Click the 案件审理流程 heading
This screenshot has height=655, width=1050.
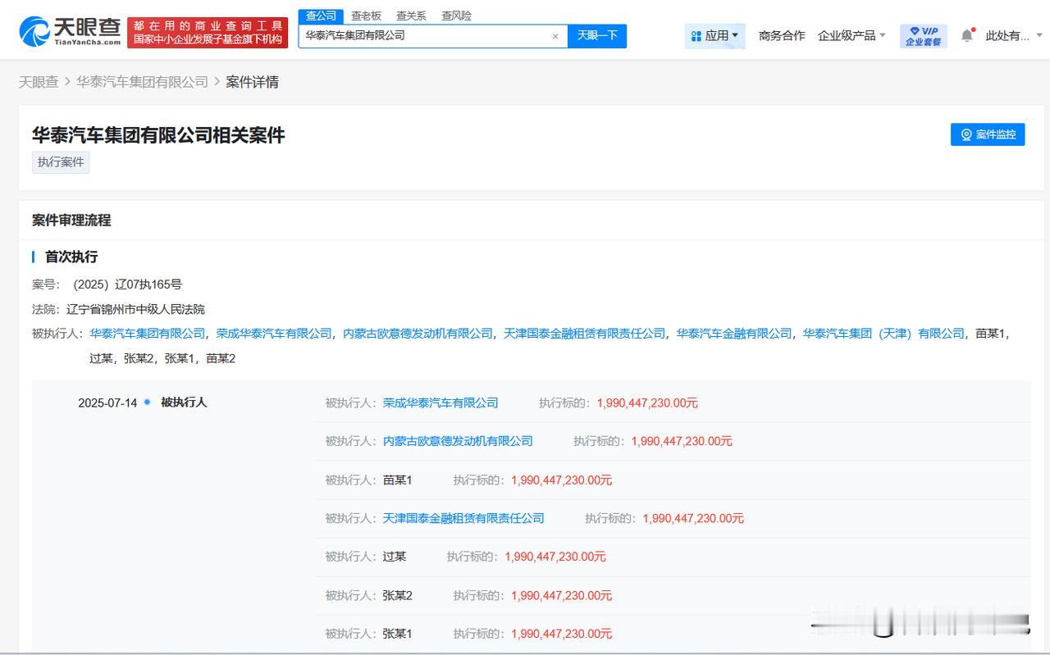click(x=71, y=221)
